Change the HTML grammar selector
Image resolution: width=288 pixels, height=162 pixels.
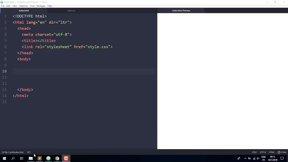tap(272, 152)
